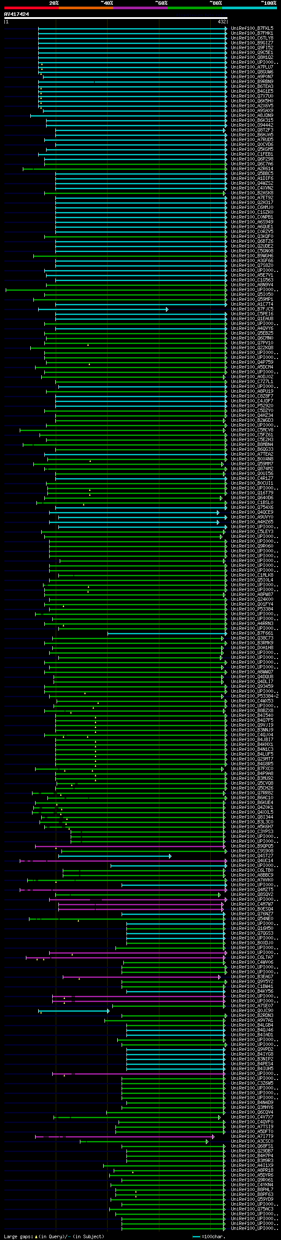Select the UniRef100_C4XVN2 label

pos(252,188)
